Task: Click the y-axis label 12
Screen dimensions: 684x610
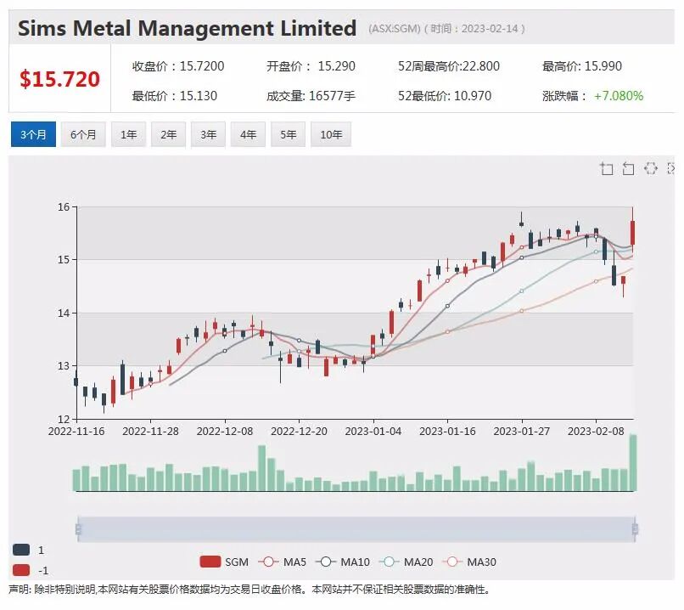Action: [x=64, y=419]
